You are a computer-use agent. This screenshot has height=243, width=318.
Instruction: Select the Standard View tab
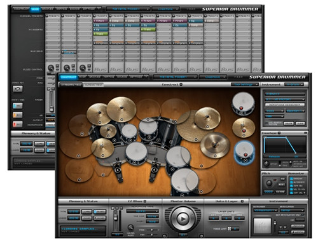pos(71,85)
